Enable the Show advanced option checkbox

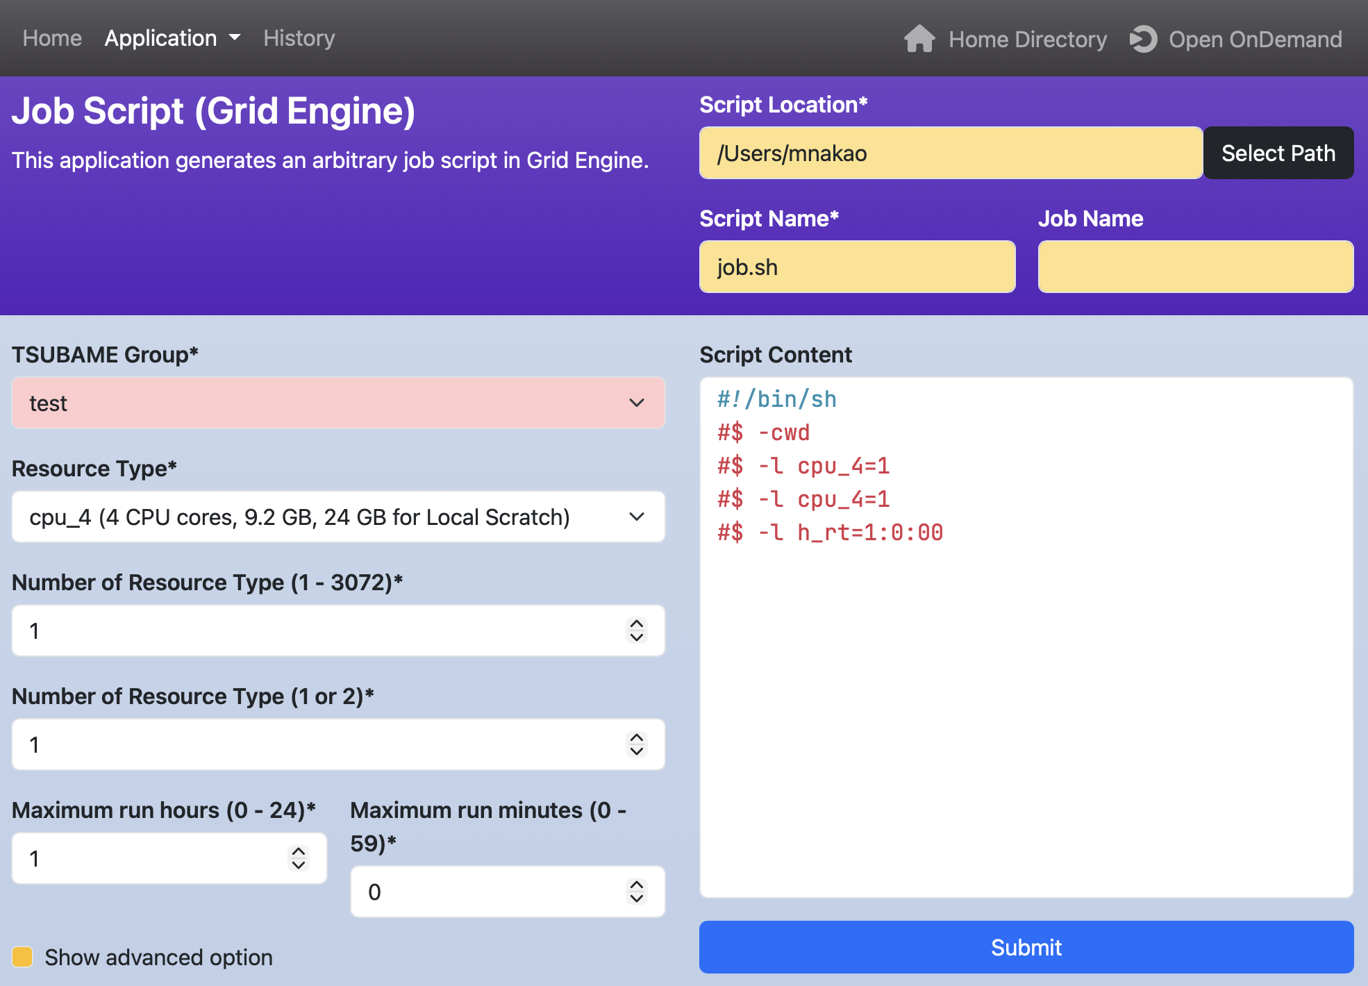click(x=22, y=957)
